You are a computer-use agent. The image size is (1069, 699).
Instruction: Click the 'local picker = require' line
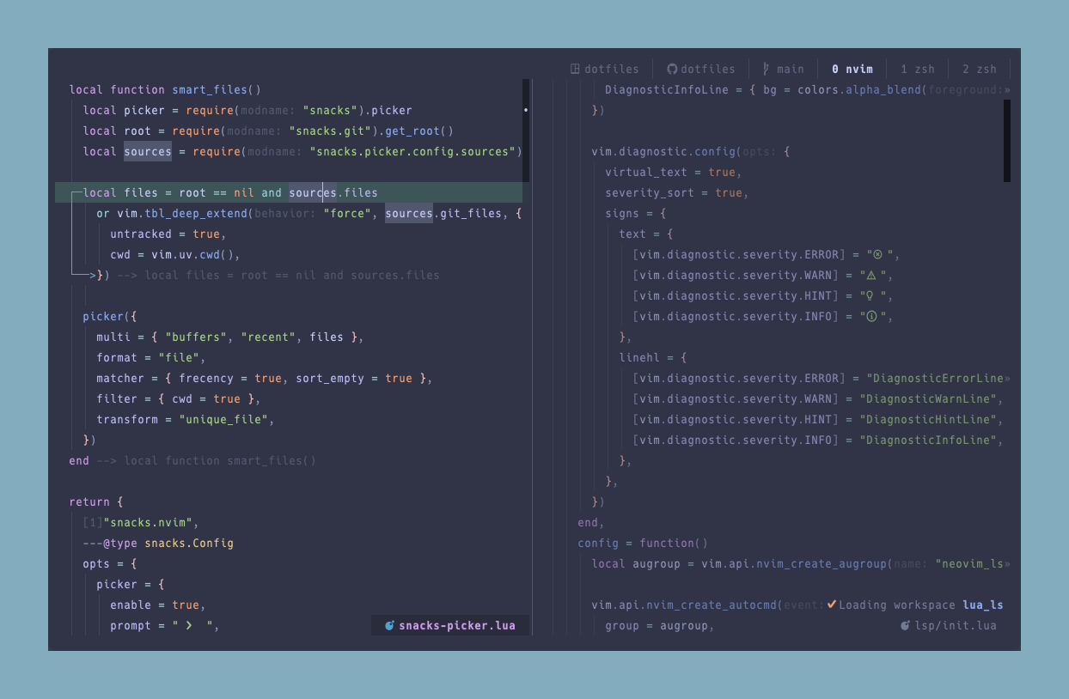[x=247, y=110]
